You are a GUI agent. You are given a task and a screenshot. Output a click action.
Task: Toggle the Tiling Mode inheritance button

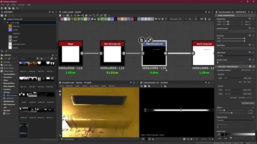click(x=249, y=52)
